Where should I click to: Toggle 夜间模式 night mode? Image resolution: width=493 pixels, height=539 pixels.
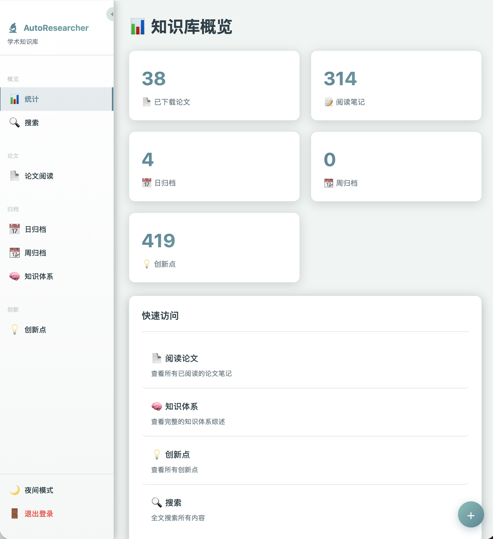[x=57, y=490]
